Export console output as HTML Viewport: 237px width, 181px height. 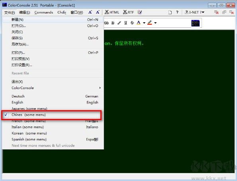pos(112,12)
